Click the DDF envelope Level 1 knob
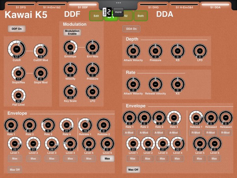The image size is (237, 178). pos(15,144)
